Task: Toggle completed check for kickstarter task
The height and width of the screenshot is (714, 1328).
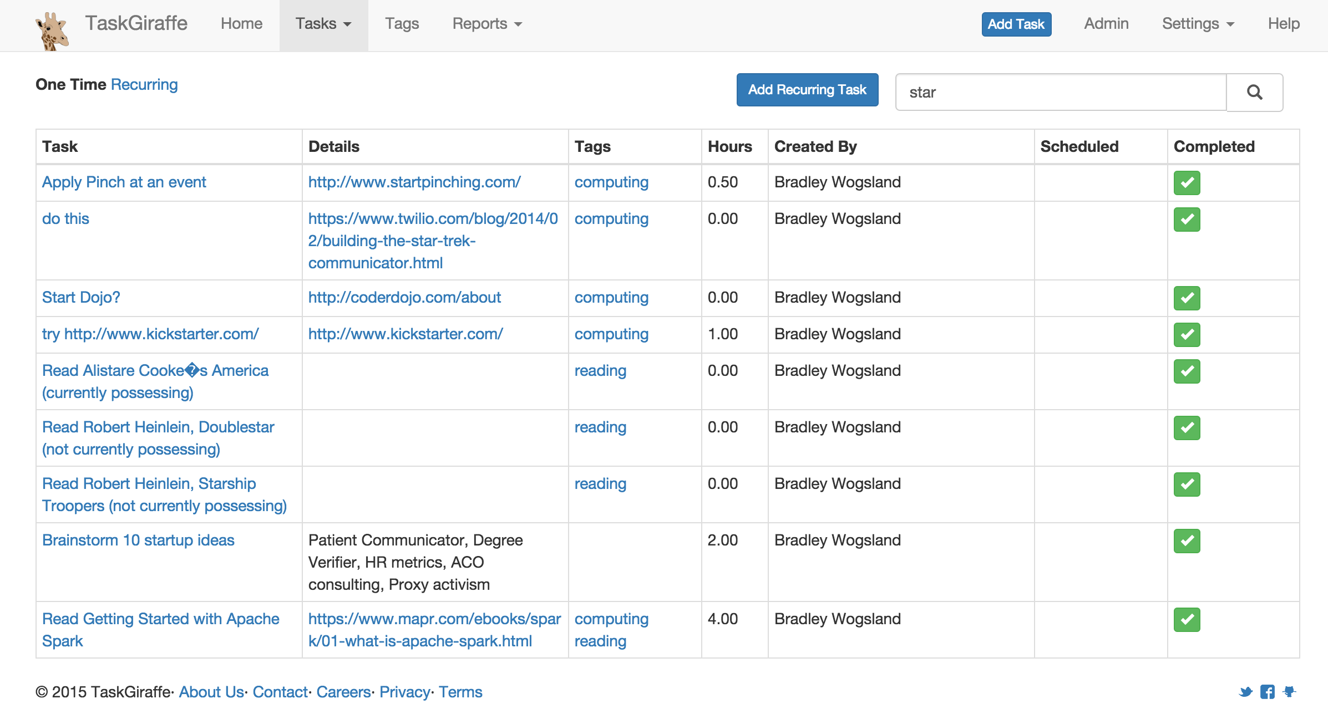Action: 1187,334
